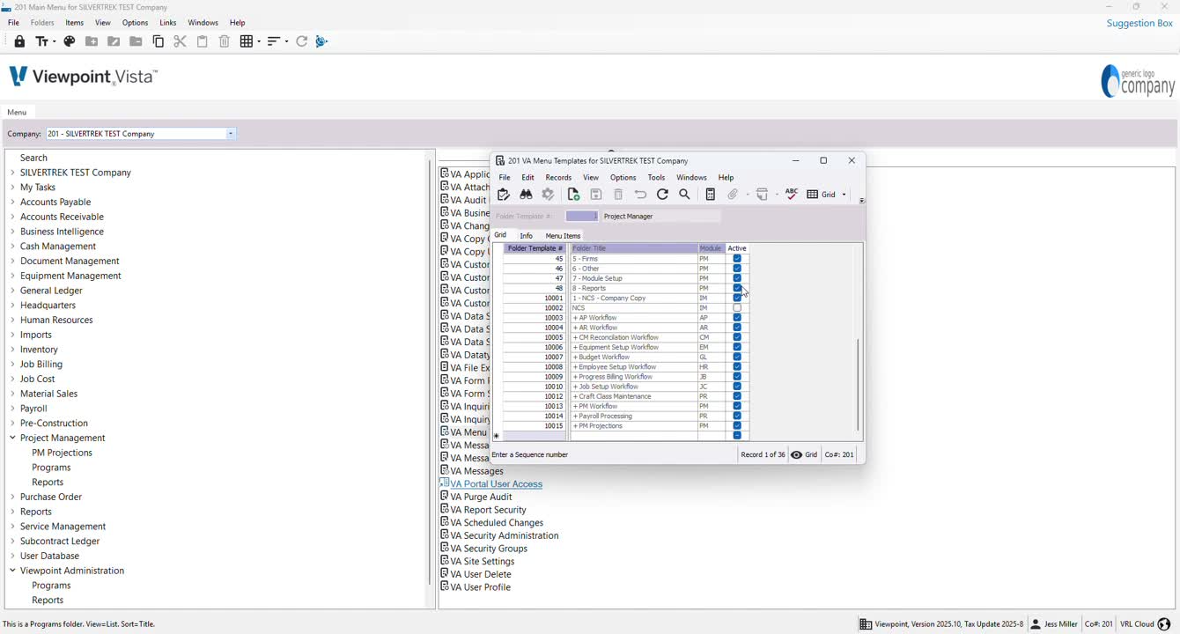Image resolution: width=1180 pixels, height=634 pixels.
Task: Uncheck Active for + Payroll Processing row
Action: (737, 417)
